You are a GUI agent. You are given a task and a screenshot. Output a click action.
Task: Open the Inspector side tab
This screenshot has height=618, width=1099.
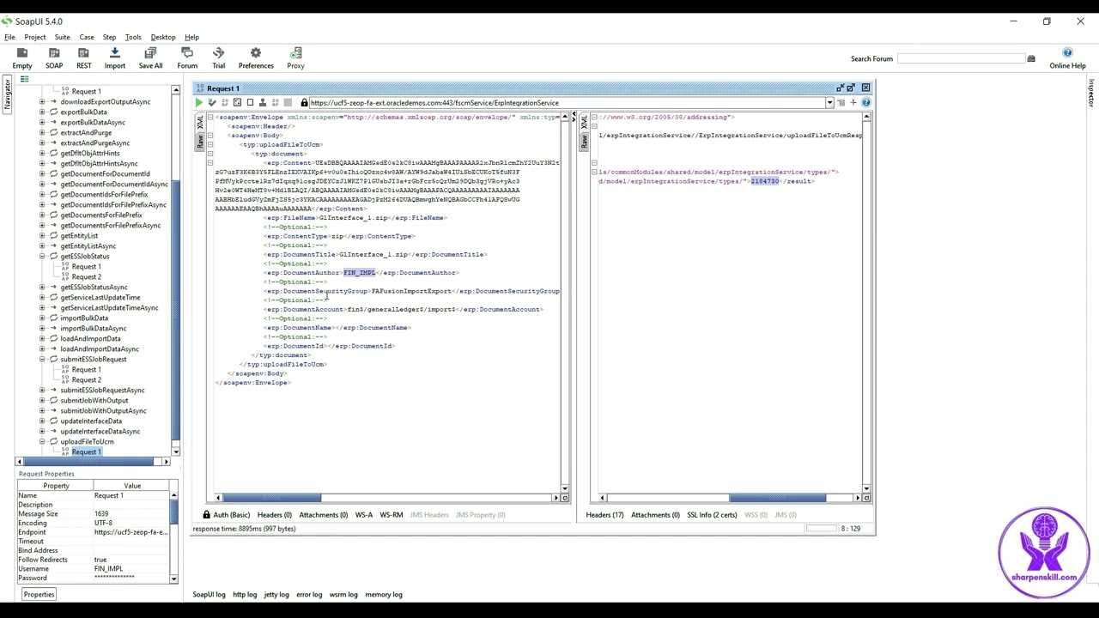coord(1092,94)
